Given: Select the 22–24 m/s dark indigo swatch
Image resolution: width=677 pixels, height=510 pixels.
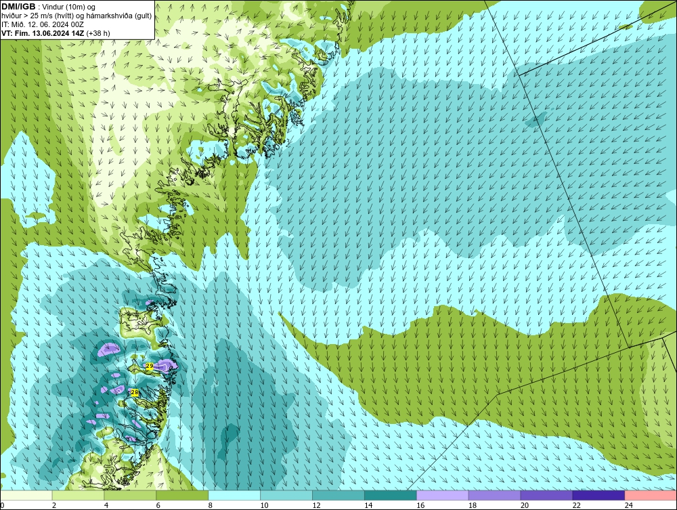Looking at the screenshot, I should point(598,495).
